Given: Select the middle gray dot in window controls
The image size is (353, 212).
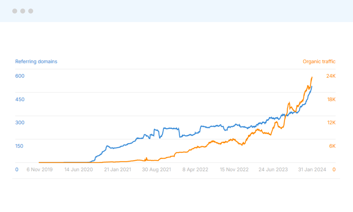Looking at the screenshot, I should [22, 11].
